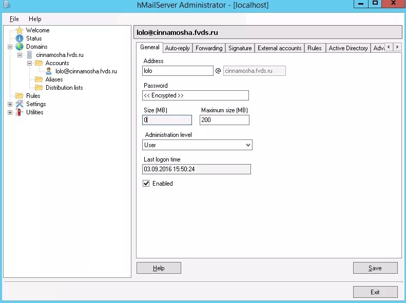Click the Password field showing Encrypted

pos(196,95)
